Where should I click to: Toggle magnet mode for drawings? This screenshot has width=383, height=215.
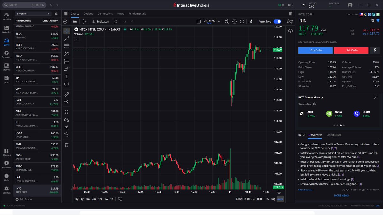click(x=66, y=112)
